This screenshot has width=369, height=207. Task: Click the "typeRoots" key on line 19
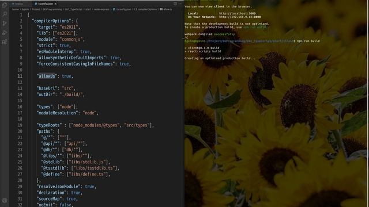click(49, 125)
